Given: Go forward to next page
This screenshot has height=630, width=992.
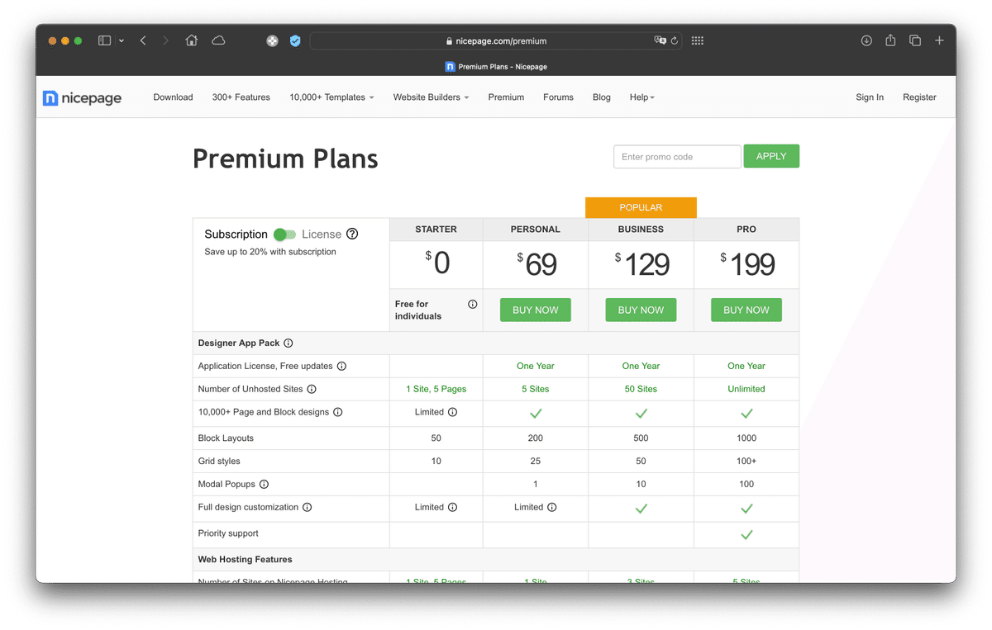Looking at the screenshot, I should tap(165, 40).
